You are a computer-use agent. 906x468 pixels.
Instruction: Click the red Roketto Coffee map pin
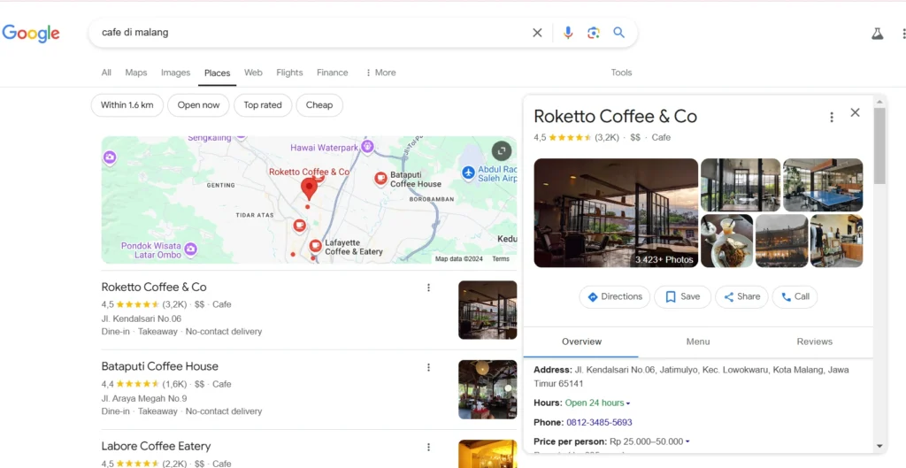309,189
